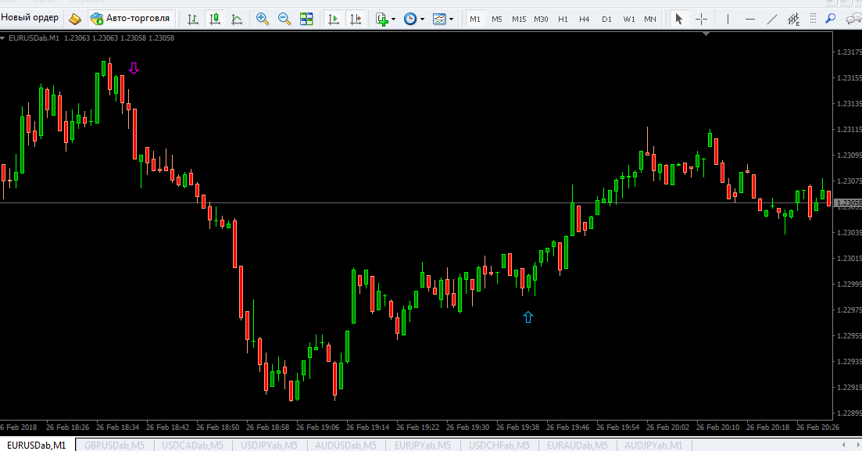The height and width of the screenshot is (451, 862).
Task: Switch chart to candlestick mode
Action: 215,19
